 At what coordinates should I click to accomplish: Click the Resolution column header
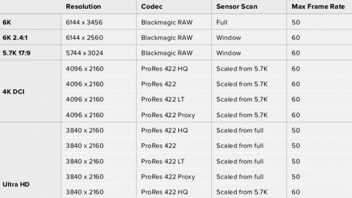click(83, 7)
